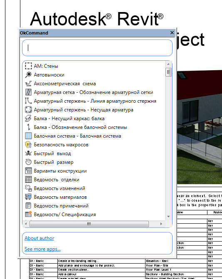
Task: Open the About author link
Action: point(39,238)
